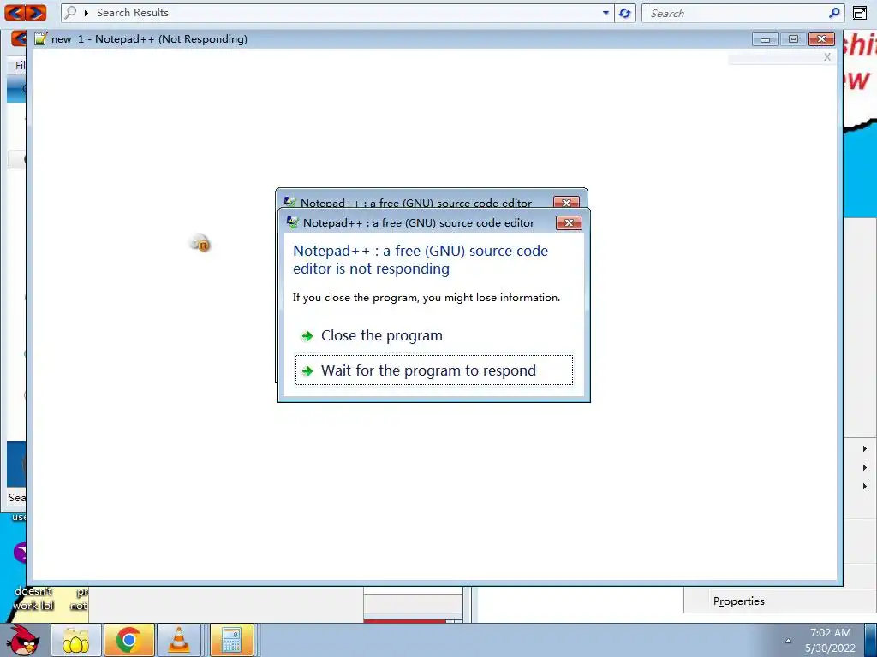Click the front dialog's title bar icon
This screenshot has width=877, height=657.
point(293,222)
